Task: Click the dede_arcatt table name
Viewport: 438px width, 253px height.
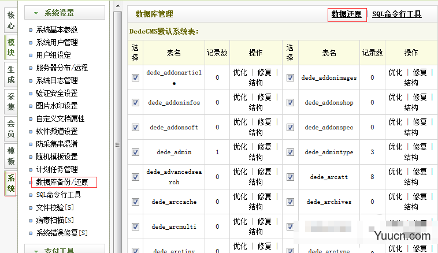Action: point(329,177)
